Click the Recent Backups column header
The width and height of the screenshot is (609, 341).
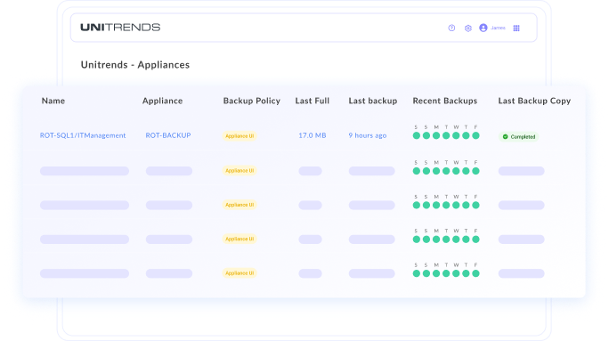[445, 101]
